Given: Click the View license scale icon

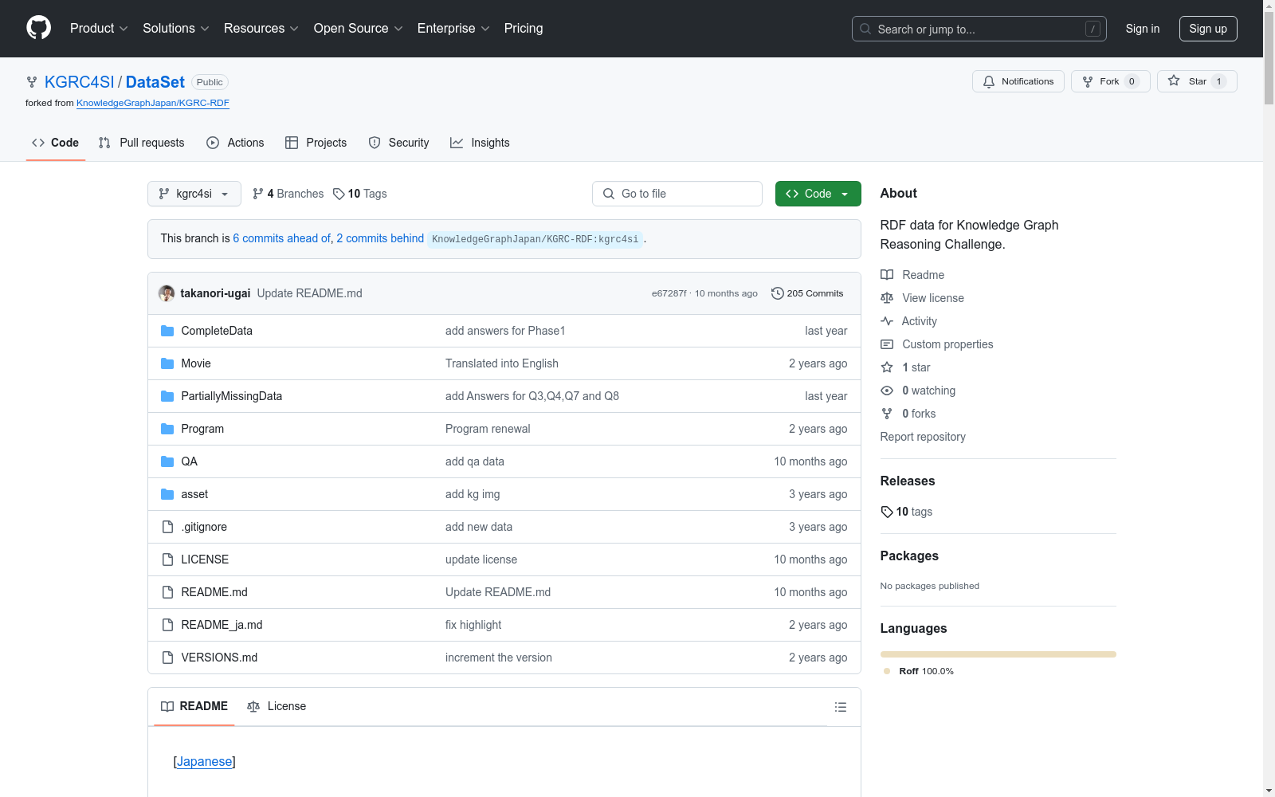Looking at the screenshot, I should (x=887, y=298).
